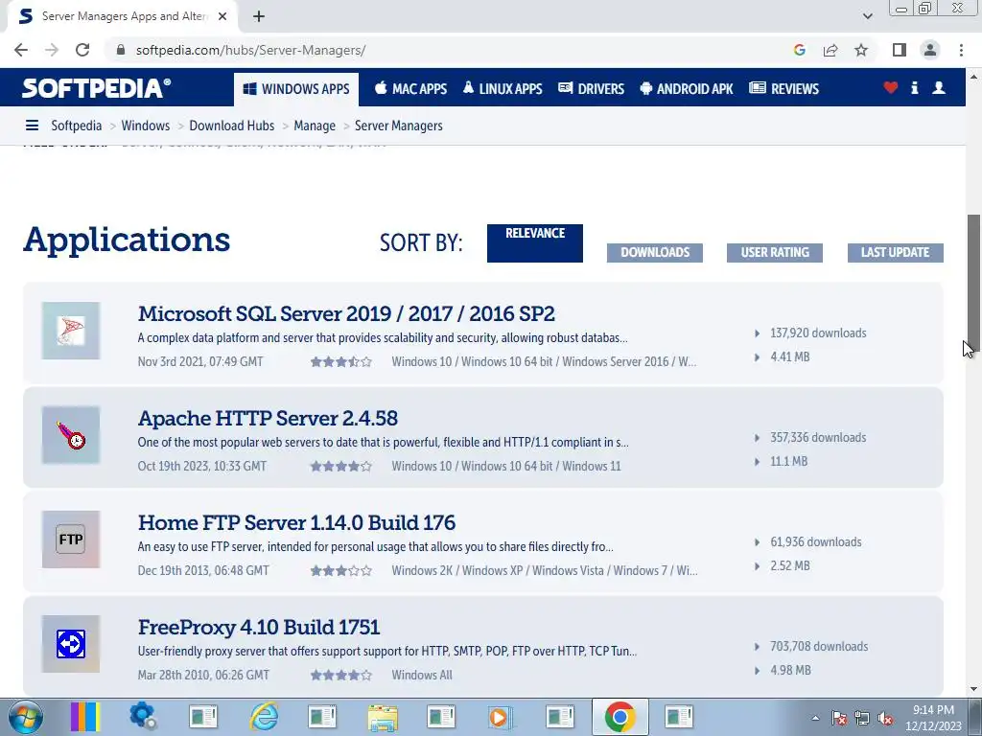Click the page vertical scrollbar thumb
This screenshot has height=736, width=982.
[974, 284]
